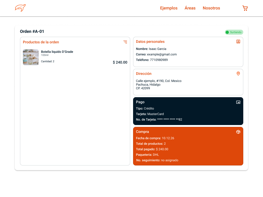Click the Dirección heading
The image size is (263, 197).
(144, 74)
